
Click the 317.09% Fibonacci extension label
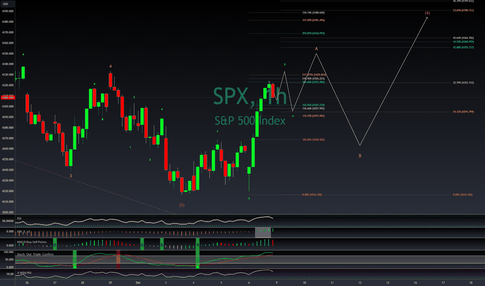(x=313, y=20)
